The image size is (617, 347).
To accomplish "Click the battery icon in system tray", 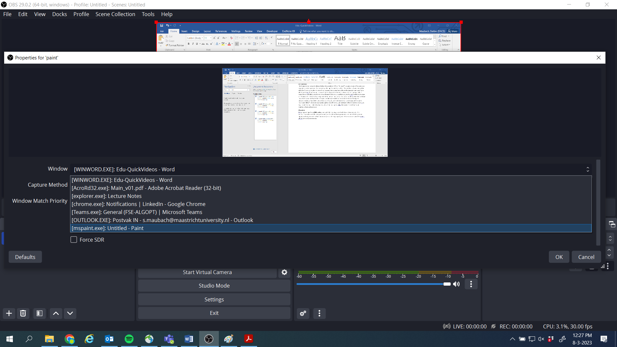I will click(x=522, y=339).
